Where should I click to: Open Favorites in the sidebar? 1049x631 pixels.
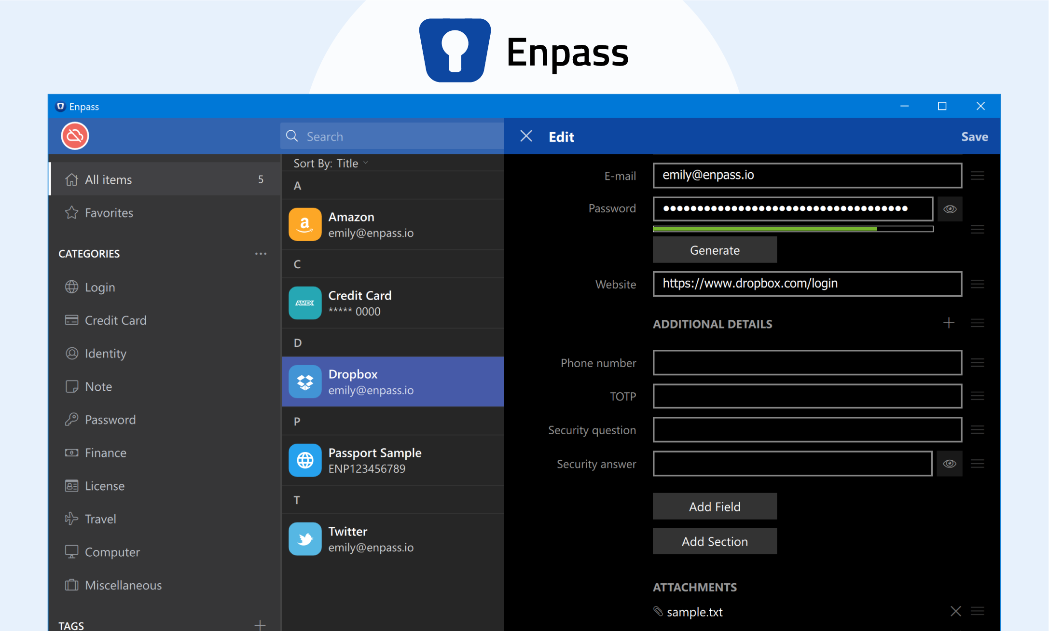[165, 213]
